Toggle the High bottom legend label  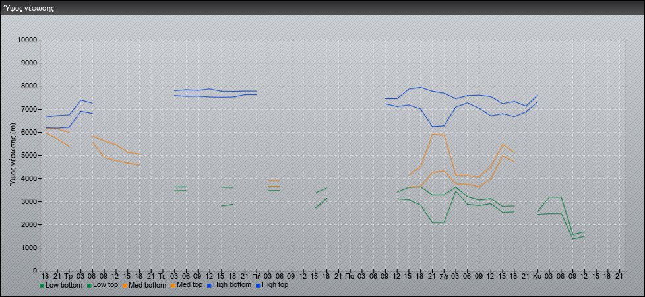tap(232, 284)
